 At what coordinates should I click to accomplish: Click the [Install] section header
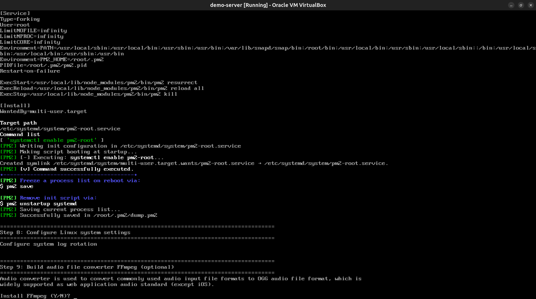pyautogui.click(x=15, y=106)
